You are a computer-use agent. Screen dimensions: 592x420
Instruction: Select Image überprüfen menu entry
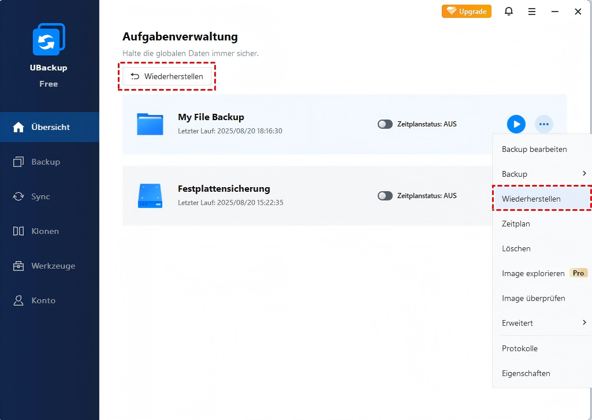(x=533, y=298)
